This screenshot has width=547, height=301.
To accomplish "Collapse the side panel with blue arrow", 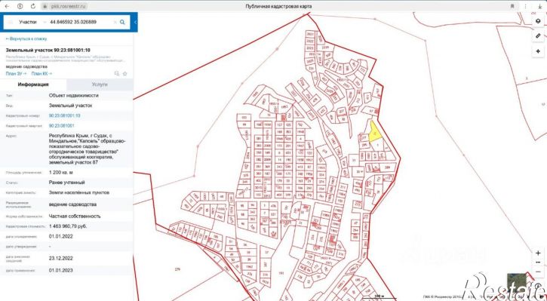I will point(135,23).
